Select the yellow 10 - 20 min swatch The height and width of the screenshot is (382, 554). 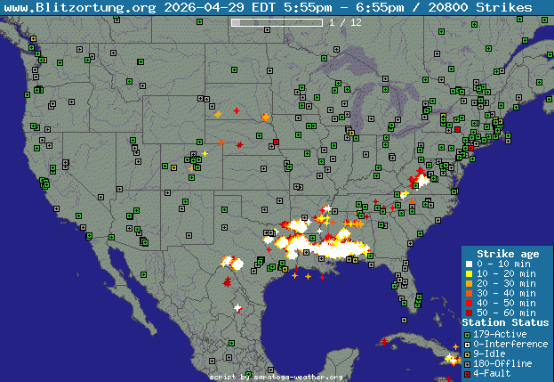[x=469, y=274]
